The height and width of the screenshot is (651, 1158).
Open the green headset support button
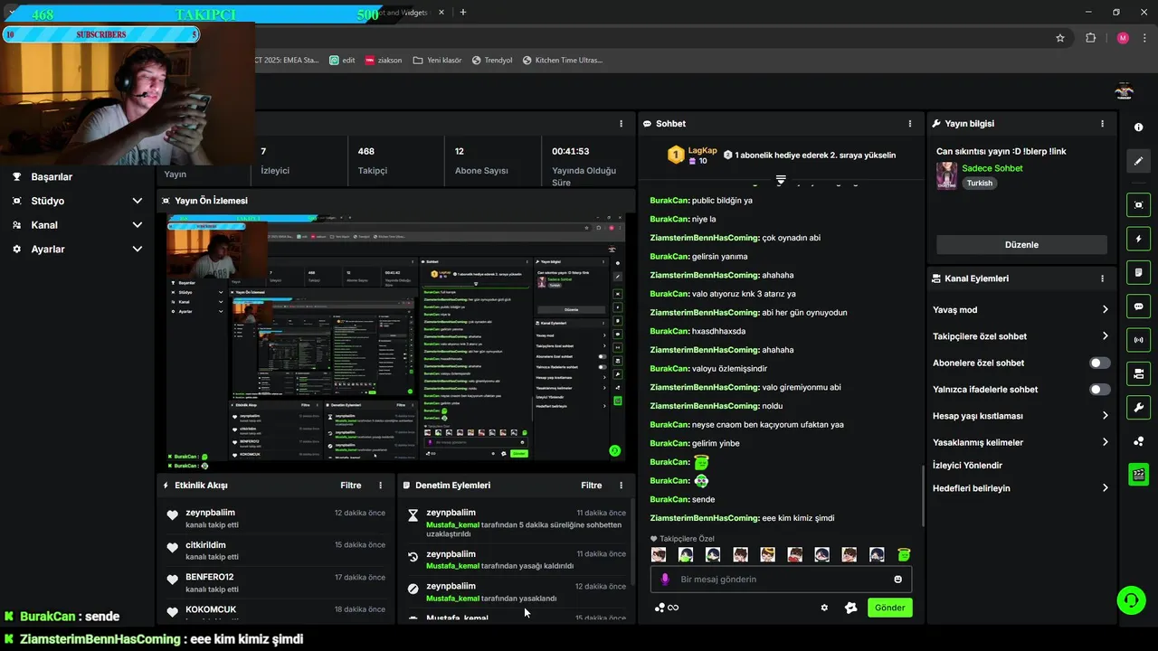pos(1131,600)
